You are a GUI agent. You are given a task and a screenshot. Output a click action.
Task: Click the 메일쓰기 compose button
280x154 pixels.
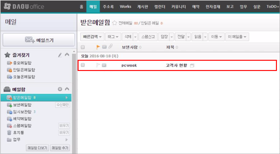pyautogui.click(x=39, y=40)
